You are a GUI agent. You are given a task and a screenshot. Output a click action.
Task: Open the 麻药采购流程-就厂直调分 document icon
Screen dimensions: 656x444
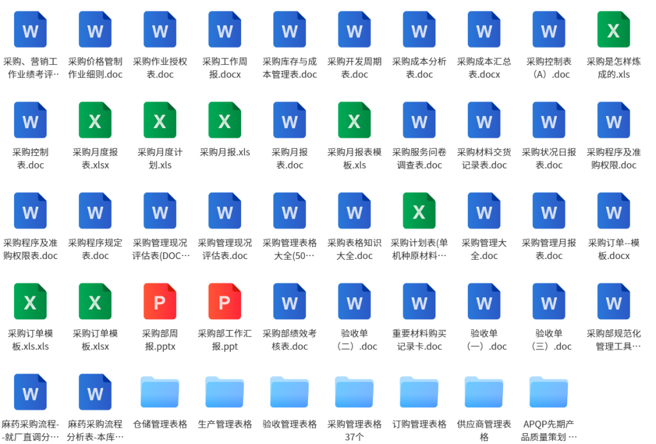(x=30, y=392)
